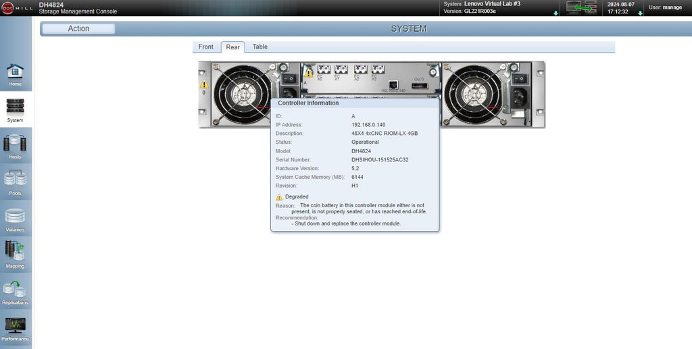Click right power supply rocker switch
This screenshot has width=692, height=349.
coord(520,78)
